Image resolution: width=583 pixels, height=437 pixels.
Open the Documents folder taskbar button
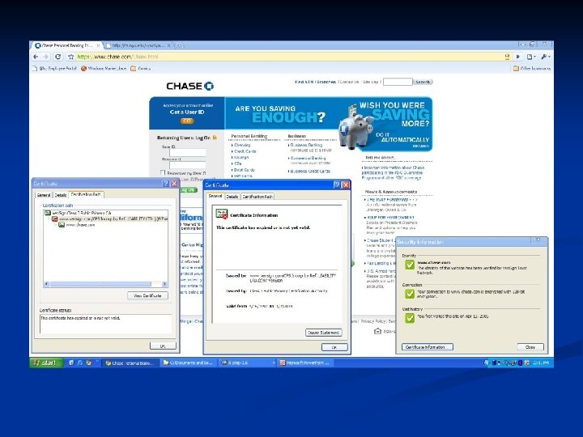pyautogui.click(x=188, y=363)
